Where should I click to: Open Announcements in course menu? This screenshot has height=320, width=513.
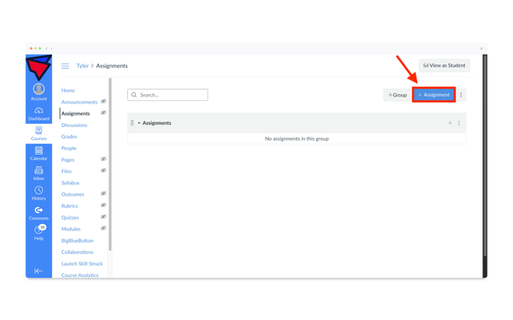[79, 102]
